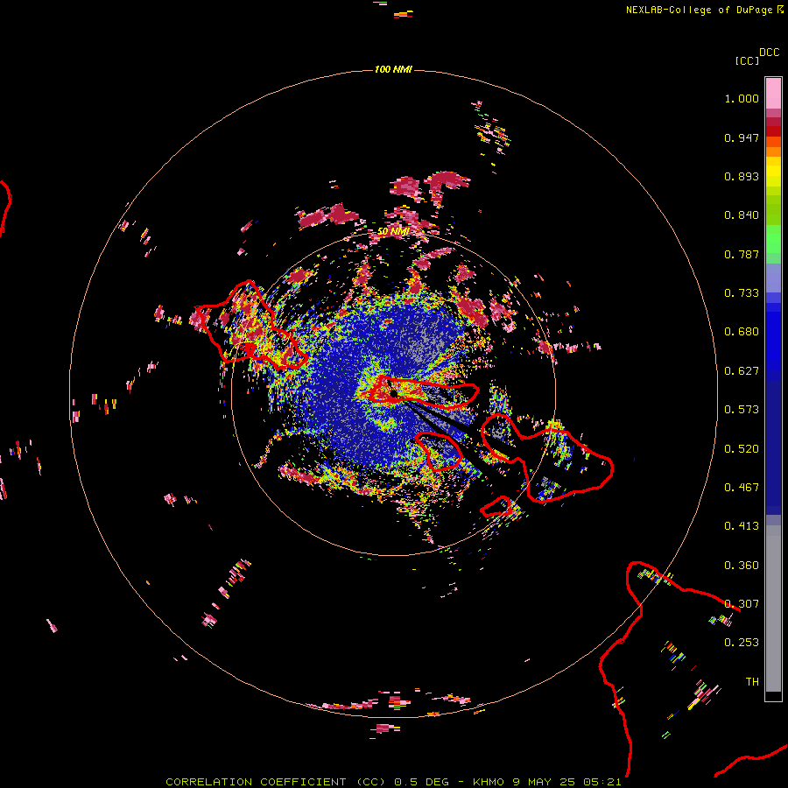This screenshot has width=788, height=788.
Task: Select the 0.947 scale value
Action: (742, 137)
